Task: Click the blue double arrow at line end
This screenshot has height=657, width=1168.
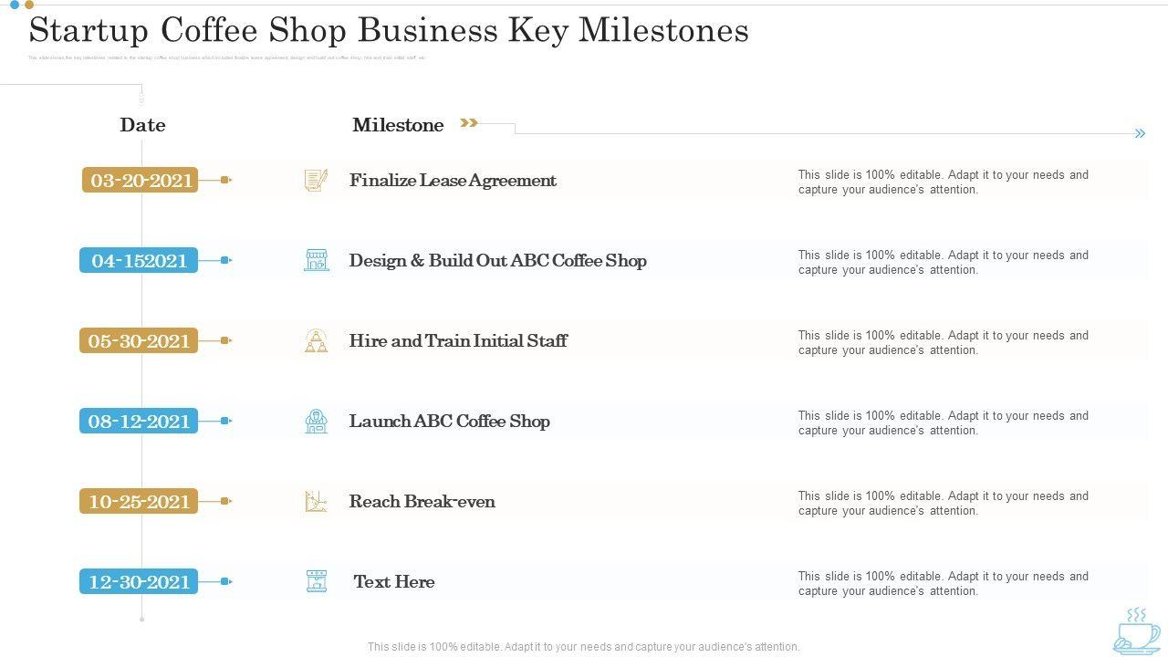Action: [1140, 133]
